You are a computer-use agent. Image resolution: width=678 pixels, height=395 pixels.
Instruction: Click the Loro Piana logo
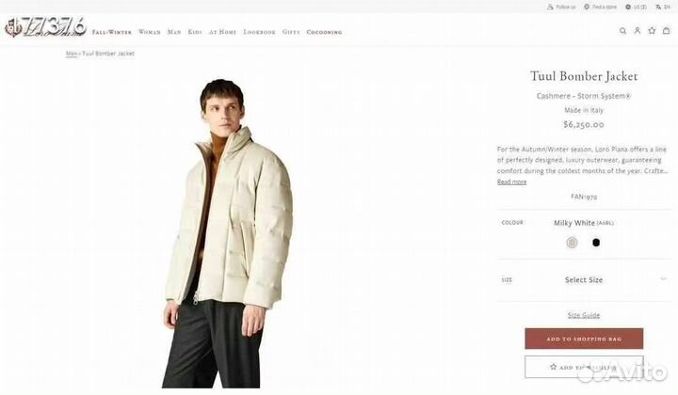[45, 27]
